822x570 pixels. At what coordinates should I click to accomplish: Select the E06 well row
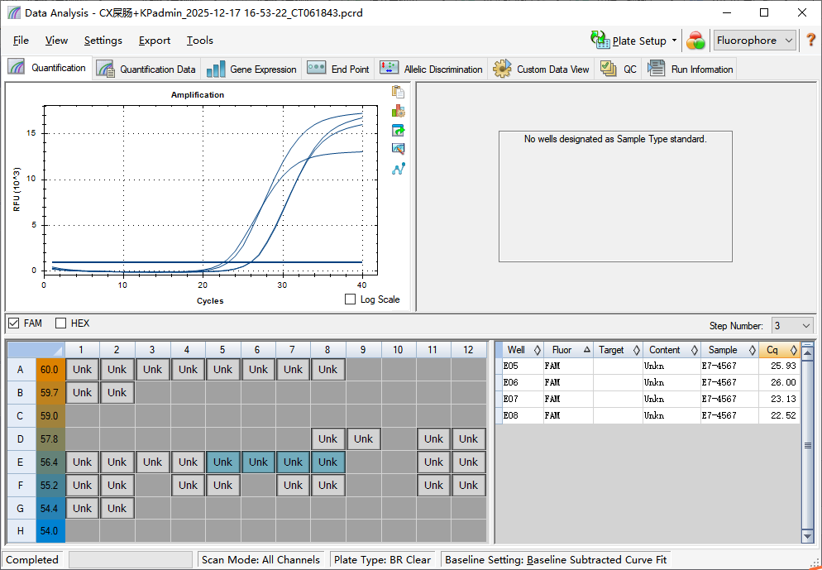pos(648,382)
